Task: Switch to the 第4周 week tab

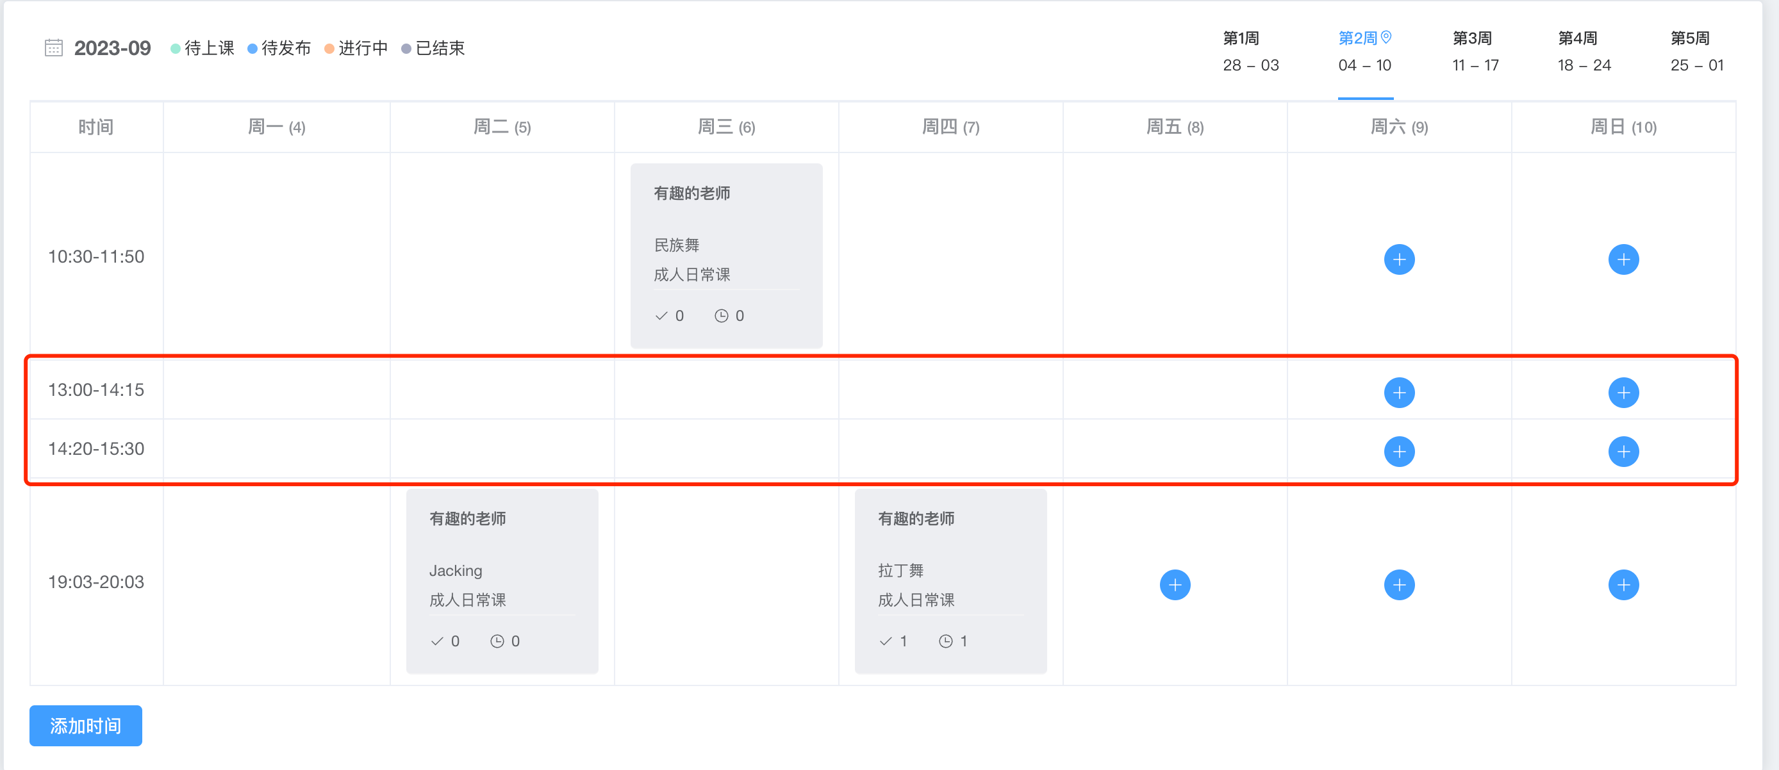Action: [1583, 52]
